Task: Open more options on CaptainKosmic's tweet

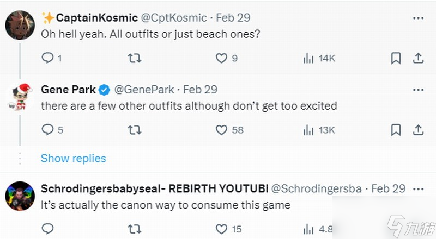Action: coord(418,18)
